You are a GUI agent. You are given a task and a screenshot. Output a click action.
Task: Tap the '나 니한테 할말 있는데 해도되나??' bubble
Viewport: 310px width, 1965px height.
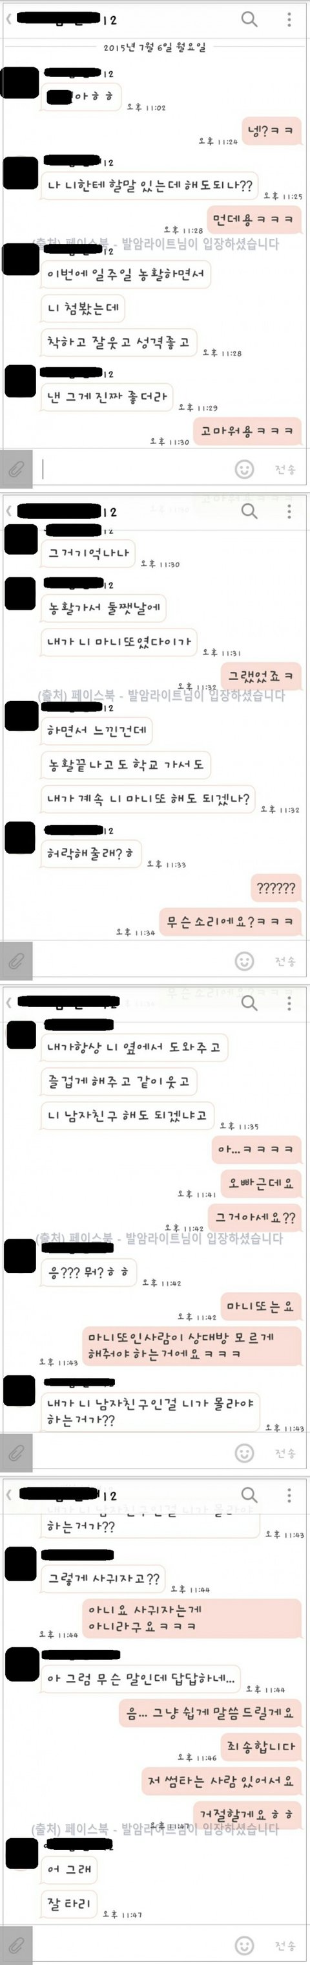point(149,184)
